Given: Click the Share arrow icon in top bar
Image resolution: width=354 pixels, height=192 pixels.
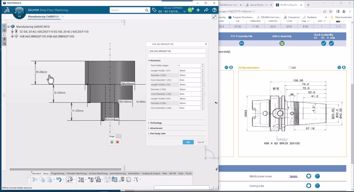Looking at the screenshot, I should (x=206, y=10).
